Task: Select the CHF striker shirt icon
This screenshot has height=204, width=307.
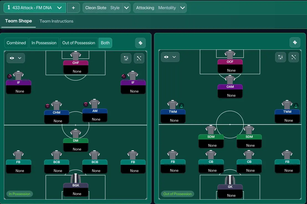Action: (76, 56)
